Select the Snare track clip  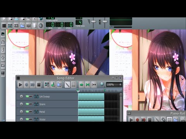(x=91, y=104)
